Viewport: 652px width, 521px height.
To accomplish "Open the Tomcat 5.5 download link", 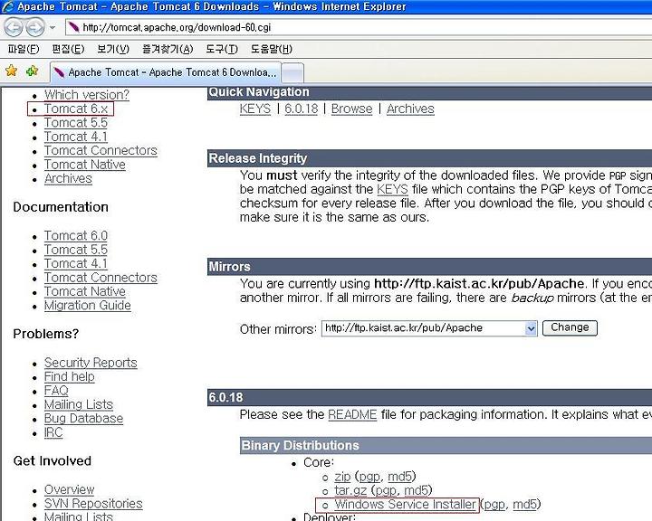I will click(76, 123).
